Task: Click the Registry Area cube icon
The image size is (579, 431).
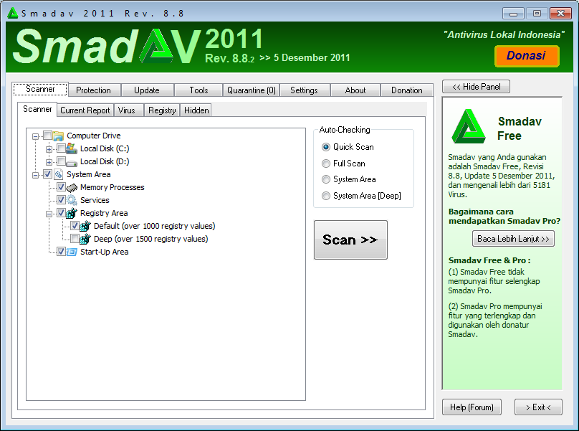Action: [71, 213]
